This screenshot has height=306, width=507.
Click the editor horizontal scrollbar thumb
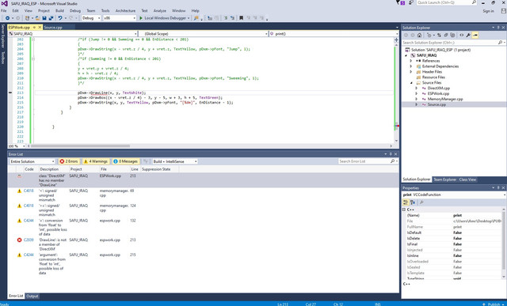(81, 146)
